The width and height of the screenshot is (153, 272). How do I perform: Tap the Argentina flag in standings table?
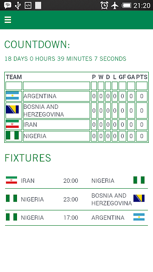pyautogui.click(x=12, y=95)
